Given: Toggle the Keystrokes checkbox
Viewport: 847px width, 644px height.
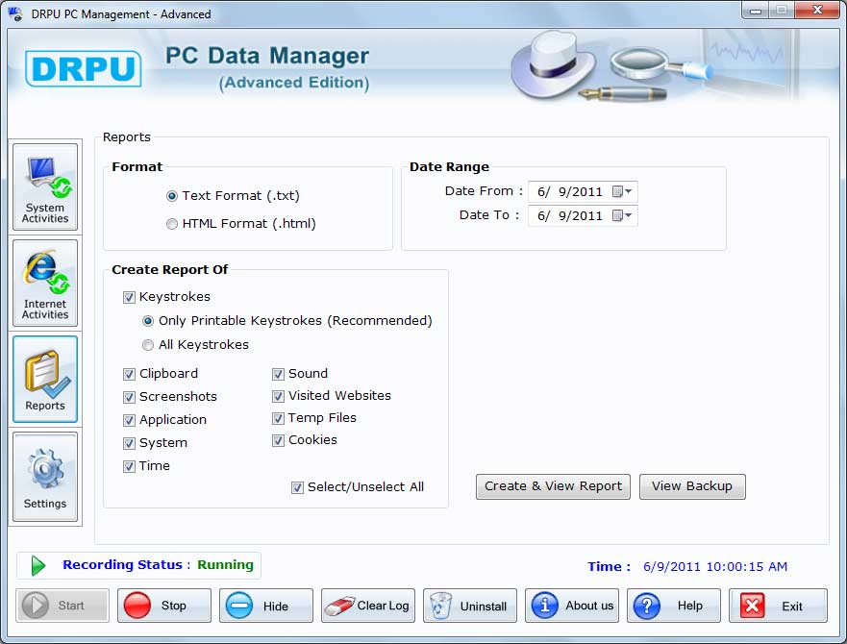Looking at the screenshot, I should tap(129, 297).
